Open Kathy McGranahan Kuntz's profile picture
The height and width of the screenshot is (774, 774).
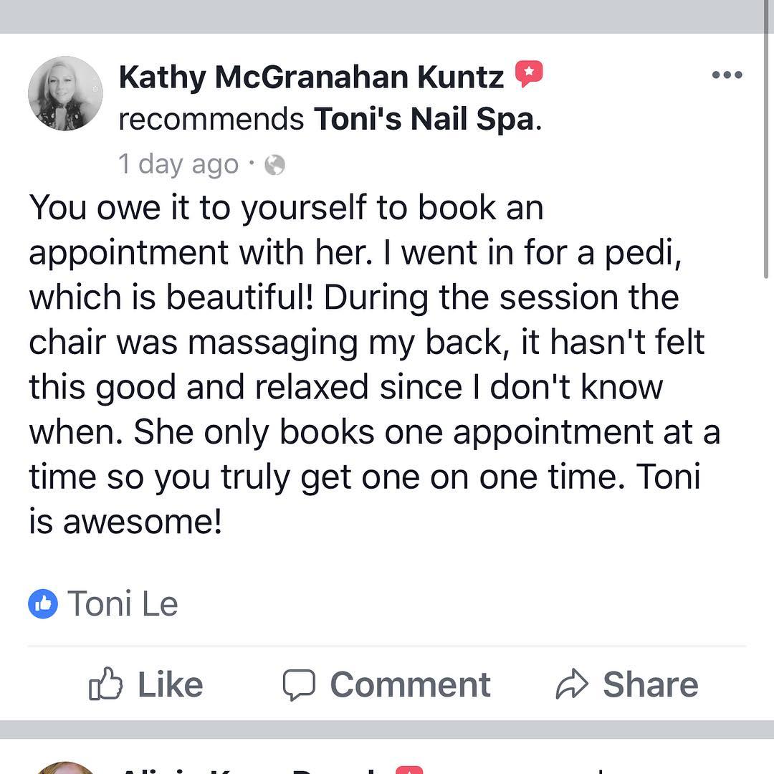65,94
